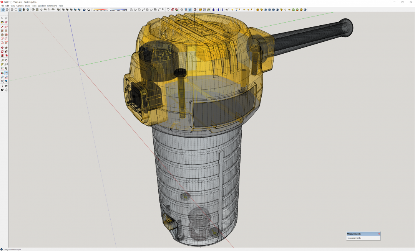Pick the Eraser tool
This screenshot has height=251, width=415.
(6, 22)
